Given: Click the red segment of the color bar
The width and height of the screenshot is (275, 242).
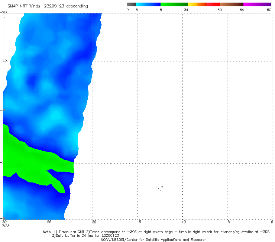Looking at the screenshot, I should pos(213,4).
